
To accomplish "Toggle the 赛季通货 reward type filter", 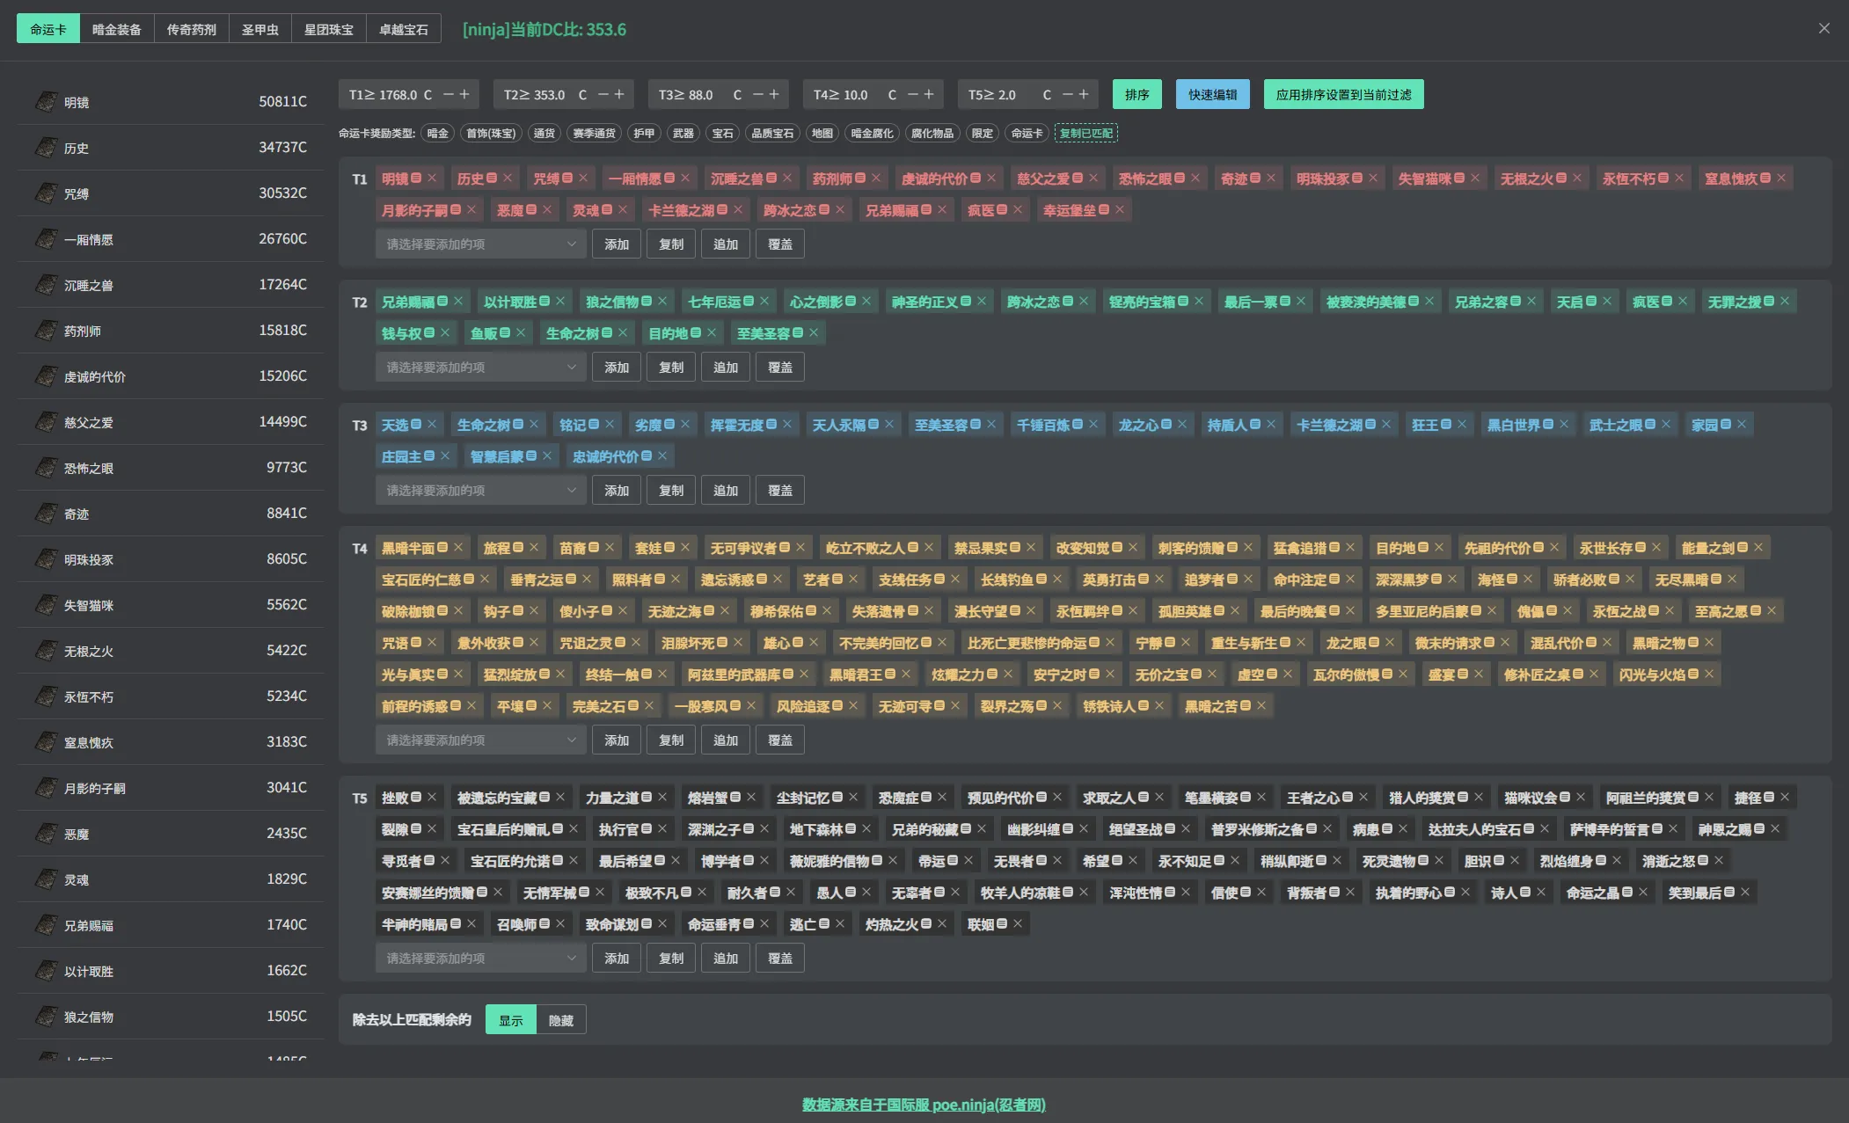I will [x=594, y=134].
